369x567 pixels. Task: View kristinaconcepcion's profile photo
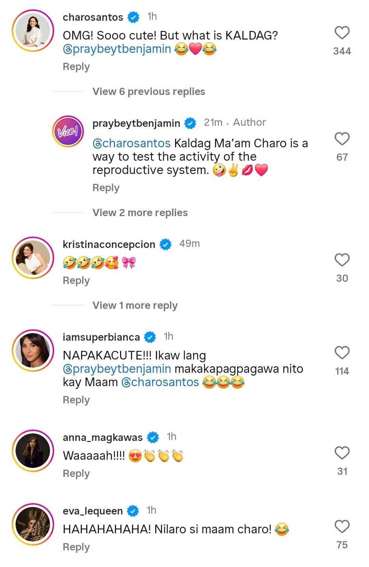[33, 258]
